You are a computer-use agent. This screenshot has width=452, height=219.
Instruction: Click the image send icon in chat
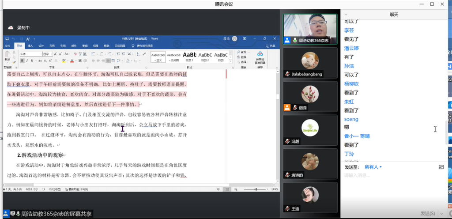(x=441, y=167)
